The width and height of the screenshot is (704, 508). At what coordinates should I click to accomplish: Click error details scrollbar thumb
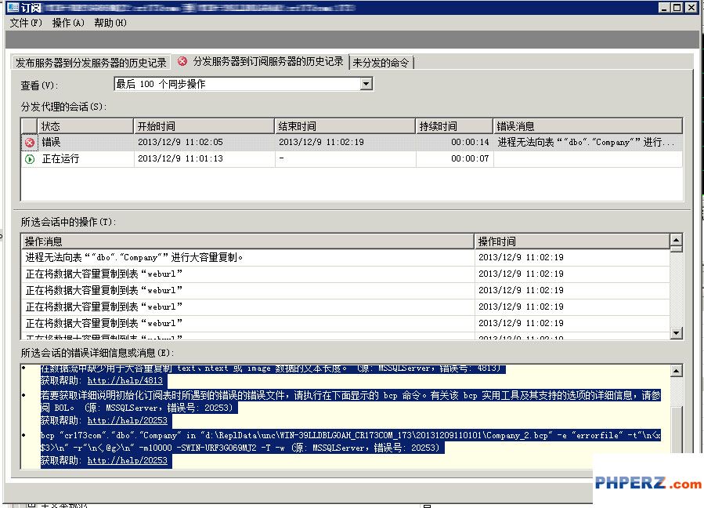pos(677,430)
